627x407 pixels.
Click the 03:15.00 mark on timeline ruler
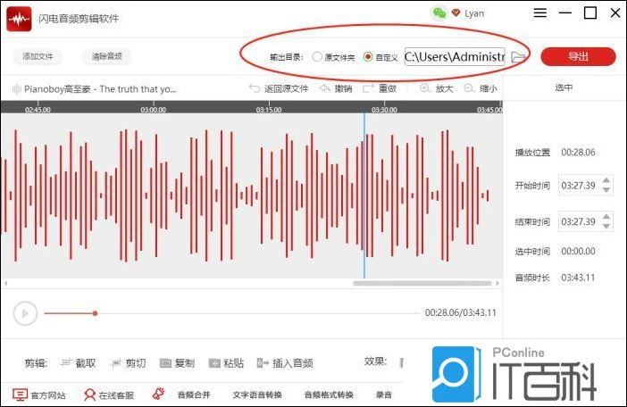(x=269, y=110)
